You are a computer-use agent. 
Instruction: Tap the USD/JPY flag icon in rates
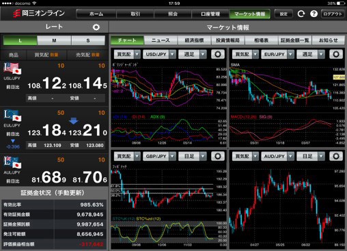[12, 68]
